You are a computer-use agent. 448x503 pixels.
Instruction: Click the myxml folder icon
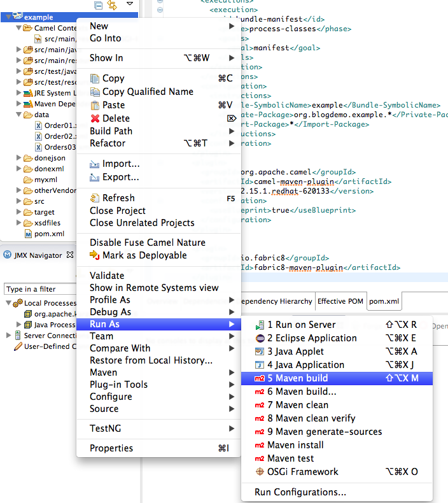tap(28, 180)
